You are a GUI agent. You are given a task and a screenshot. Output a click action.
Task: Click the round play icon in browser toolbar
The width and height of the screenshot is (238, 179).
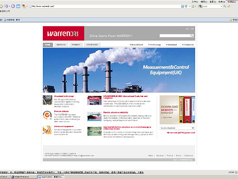(x=13, y=6)
